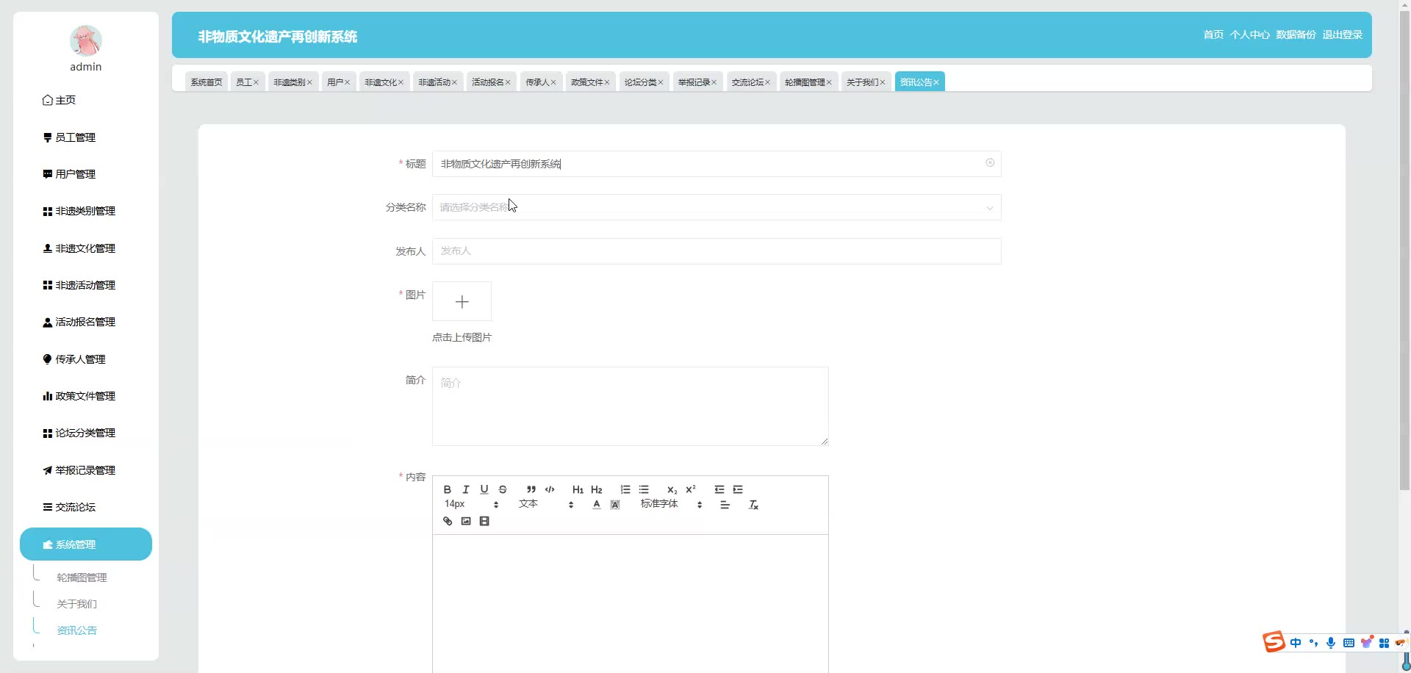
Task: Open 个人中心 from the header
Action: coord(1250,35)
